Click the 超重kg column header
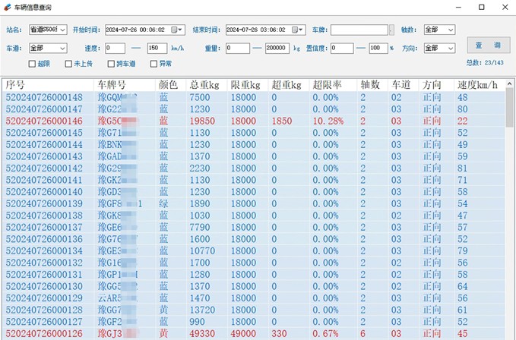516x340 pixels. tap(289, 85)
